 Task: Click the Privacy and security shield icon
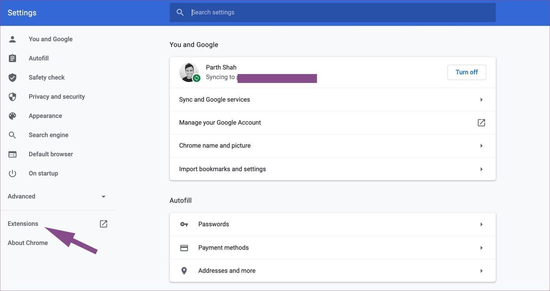click(13, 97)
